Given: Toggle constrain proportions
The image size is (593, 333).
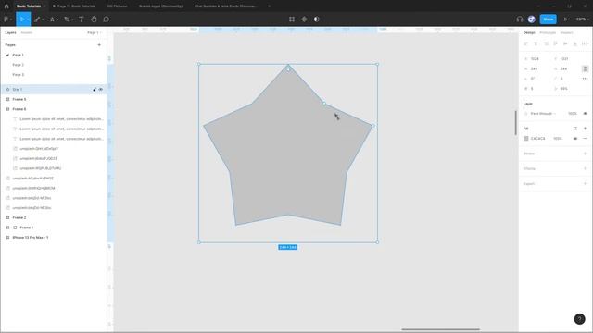Looking at the screenshot, I should click(x=585, y=68).
